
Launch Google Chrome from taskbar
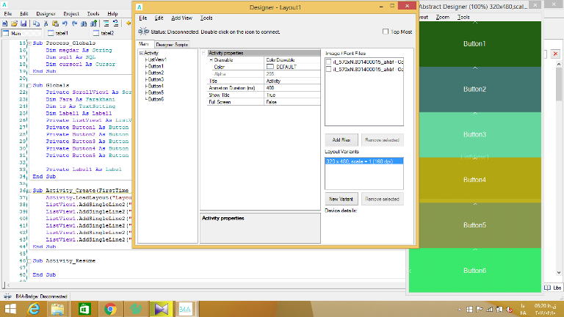[110, 309]
